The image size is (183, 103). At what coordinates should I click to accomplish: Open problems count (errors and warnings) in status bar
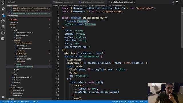[16, 102]
